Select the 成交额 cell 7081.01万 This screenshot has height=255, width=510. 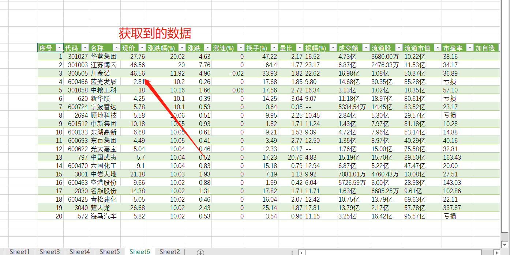click(353, 174)
